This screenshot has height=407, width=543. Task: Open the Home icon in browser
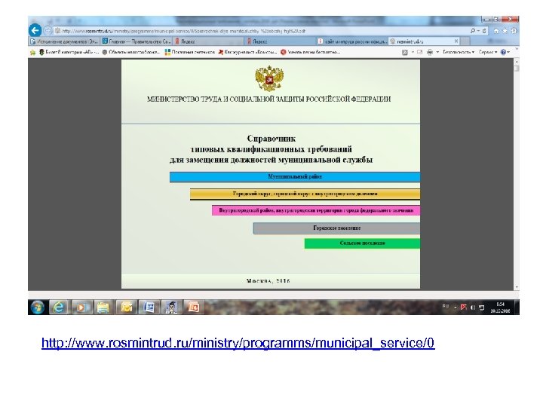tap(496, 31)
